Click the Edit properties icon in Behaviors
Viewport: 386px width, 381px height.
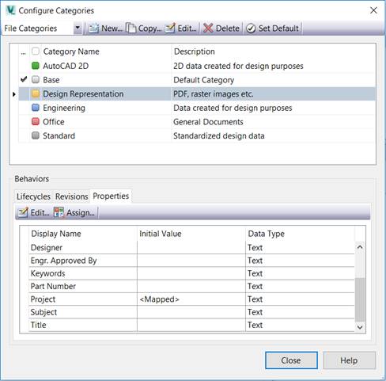click(x=23, y=212)
